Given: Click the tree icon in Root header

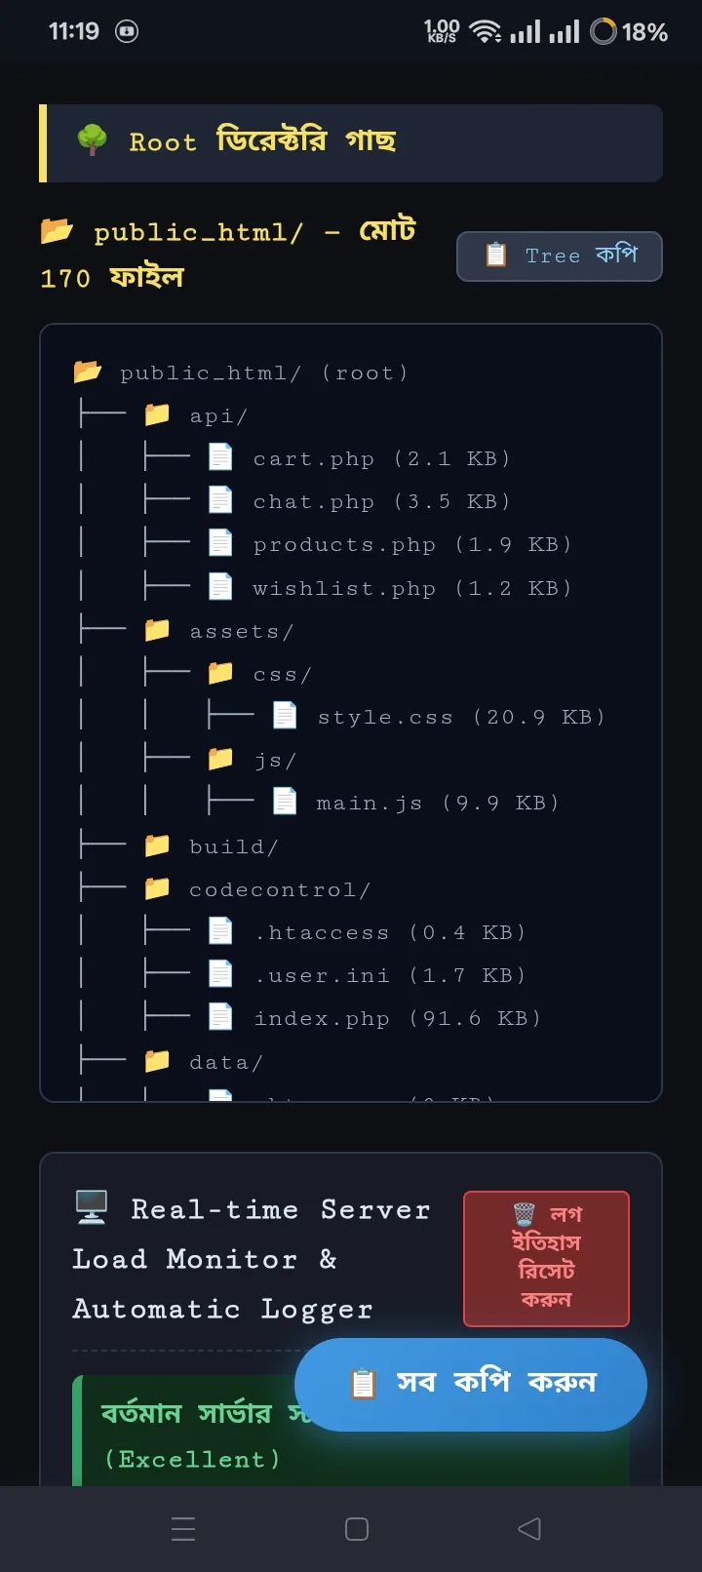Looking at the screenshot, I should (x=93, y=140).
